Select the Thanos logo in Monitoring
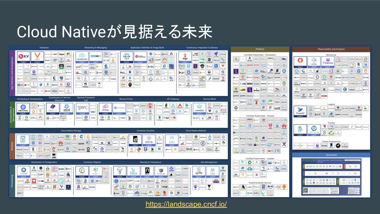This screenshot has width=380, height=214. point(328,62)
